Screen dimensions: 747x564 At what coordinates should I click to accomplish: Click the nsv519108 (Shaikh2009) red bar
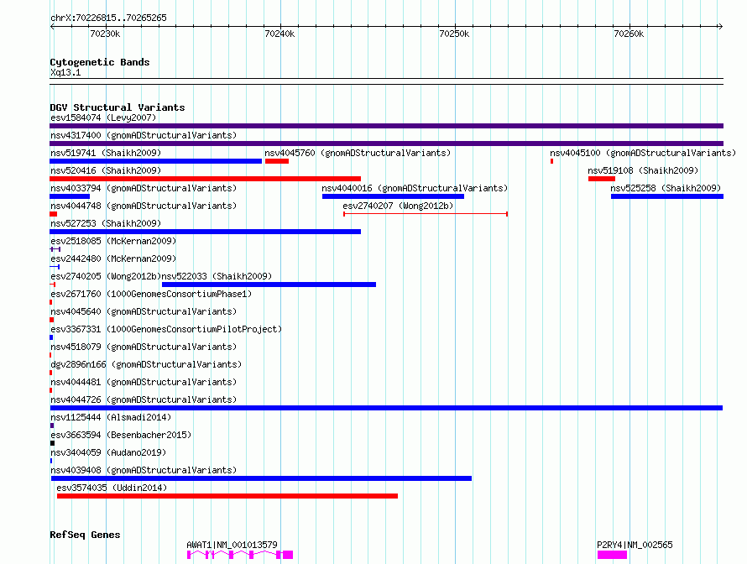point(602,179)
